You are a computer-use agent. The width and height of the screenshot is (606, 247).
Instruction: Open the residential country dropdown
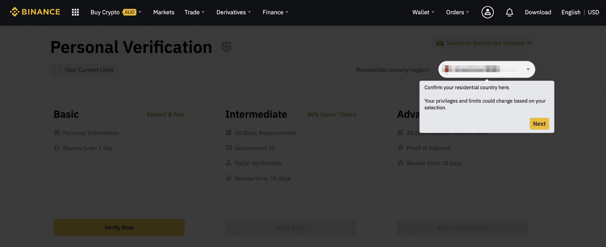coord(487,69)
